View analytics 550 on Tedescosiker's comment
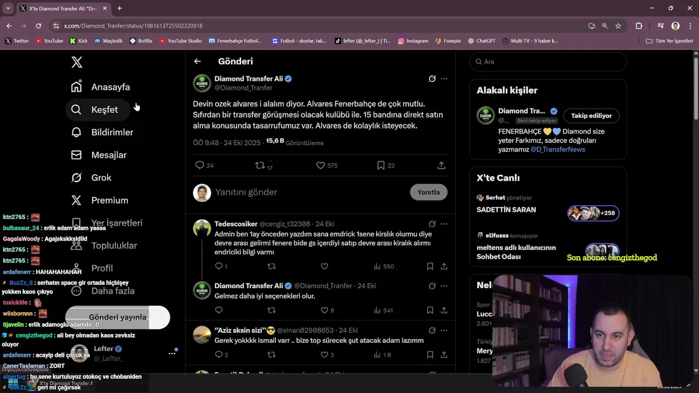 click(x=383, y=266)
